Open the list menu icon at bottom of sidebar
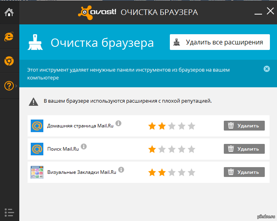277x221 pixels. (9, 212)
